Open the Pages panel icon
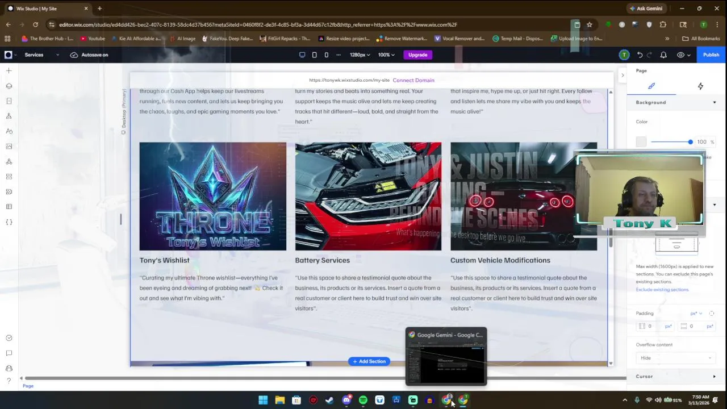Image resolution: width=727 pixels, height=409 pixels. click(9, 101)
